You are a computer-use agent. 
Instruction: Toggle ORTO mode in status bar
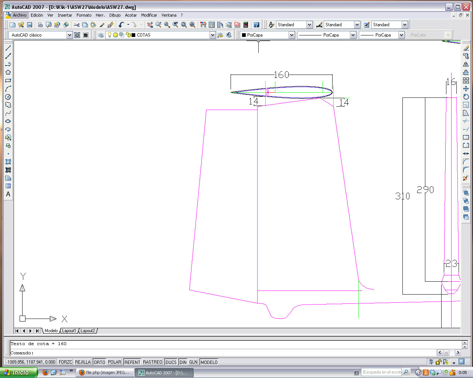click(x=99, y=362)
